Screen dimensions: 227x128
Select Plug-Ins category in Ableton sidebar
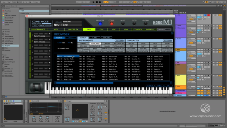10,46
